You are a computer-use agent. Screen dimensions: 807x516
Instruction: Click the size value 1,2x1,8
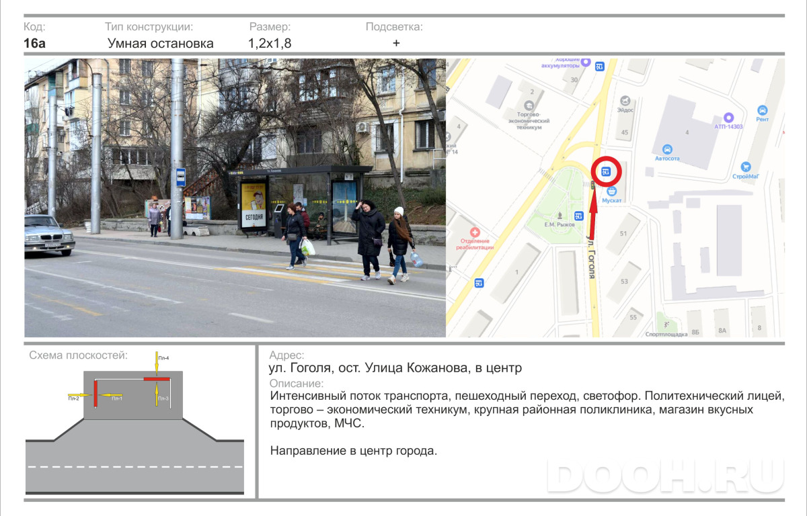coord(270,44)
